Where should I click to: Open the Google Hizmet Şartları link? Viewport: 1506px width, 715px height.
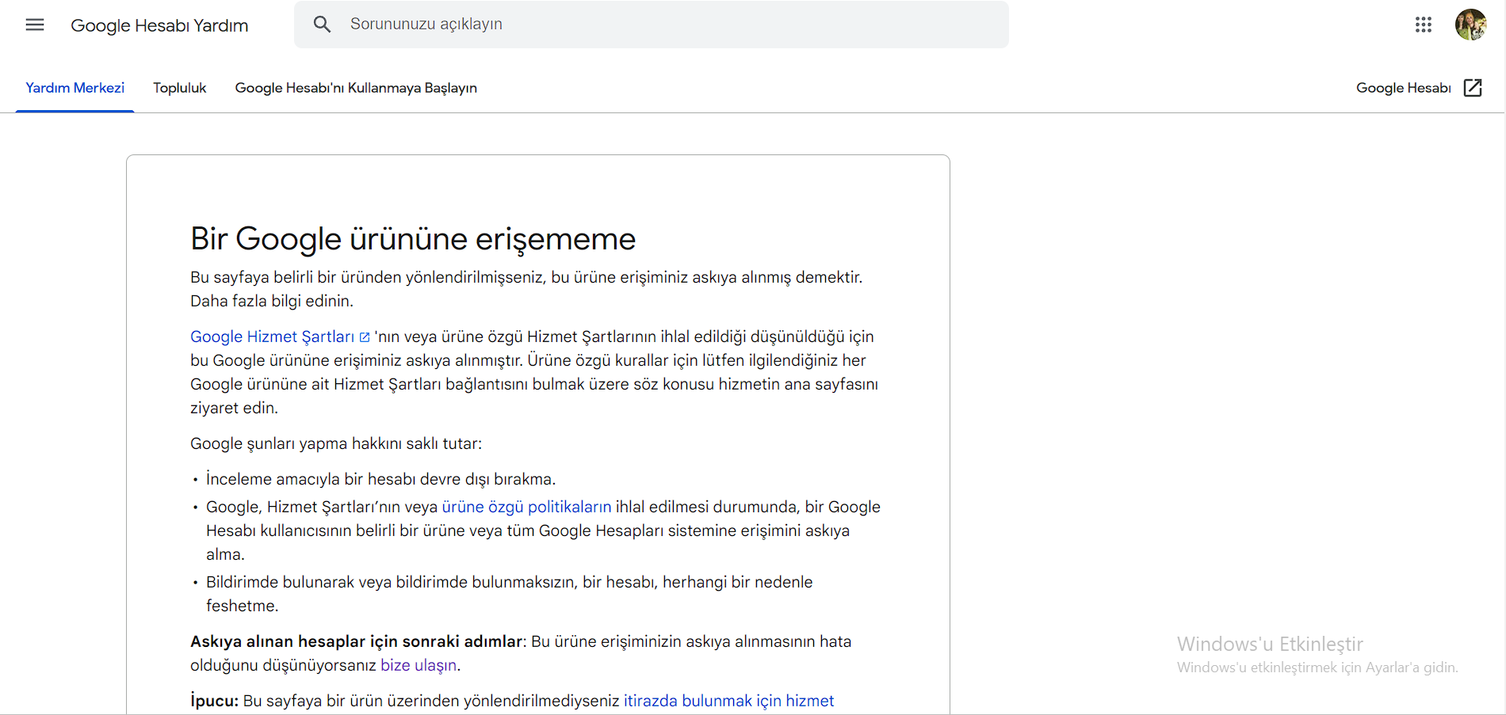pos(272,337)
